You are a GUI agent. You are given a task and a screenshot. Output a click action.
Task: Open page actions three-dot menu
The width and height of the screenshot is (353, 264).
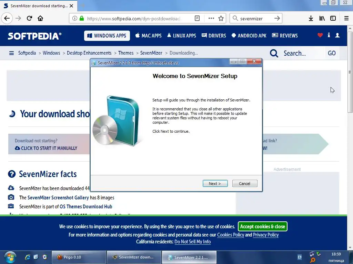click(x=211, y=19)
